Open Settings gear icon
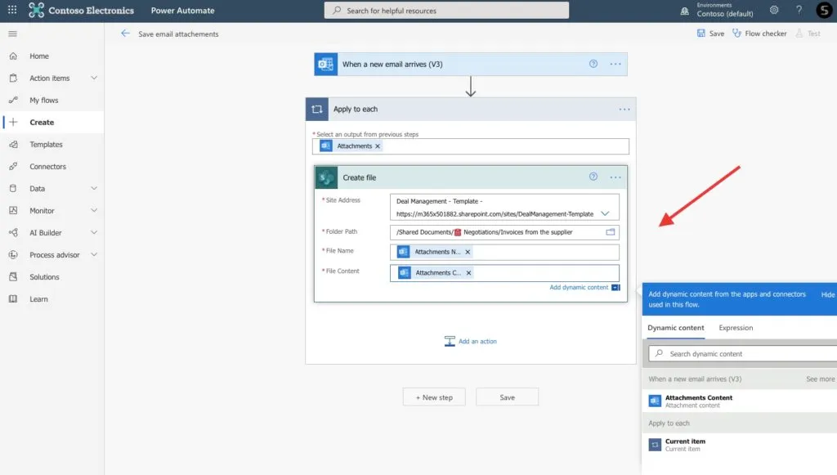 point(774,10)
